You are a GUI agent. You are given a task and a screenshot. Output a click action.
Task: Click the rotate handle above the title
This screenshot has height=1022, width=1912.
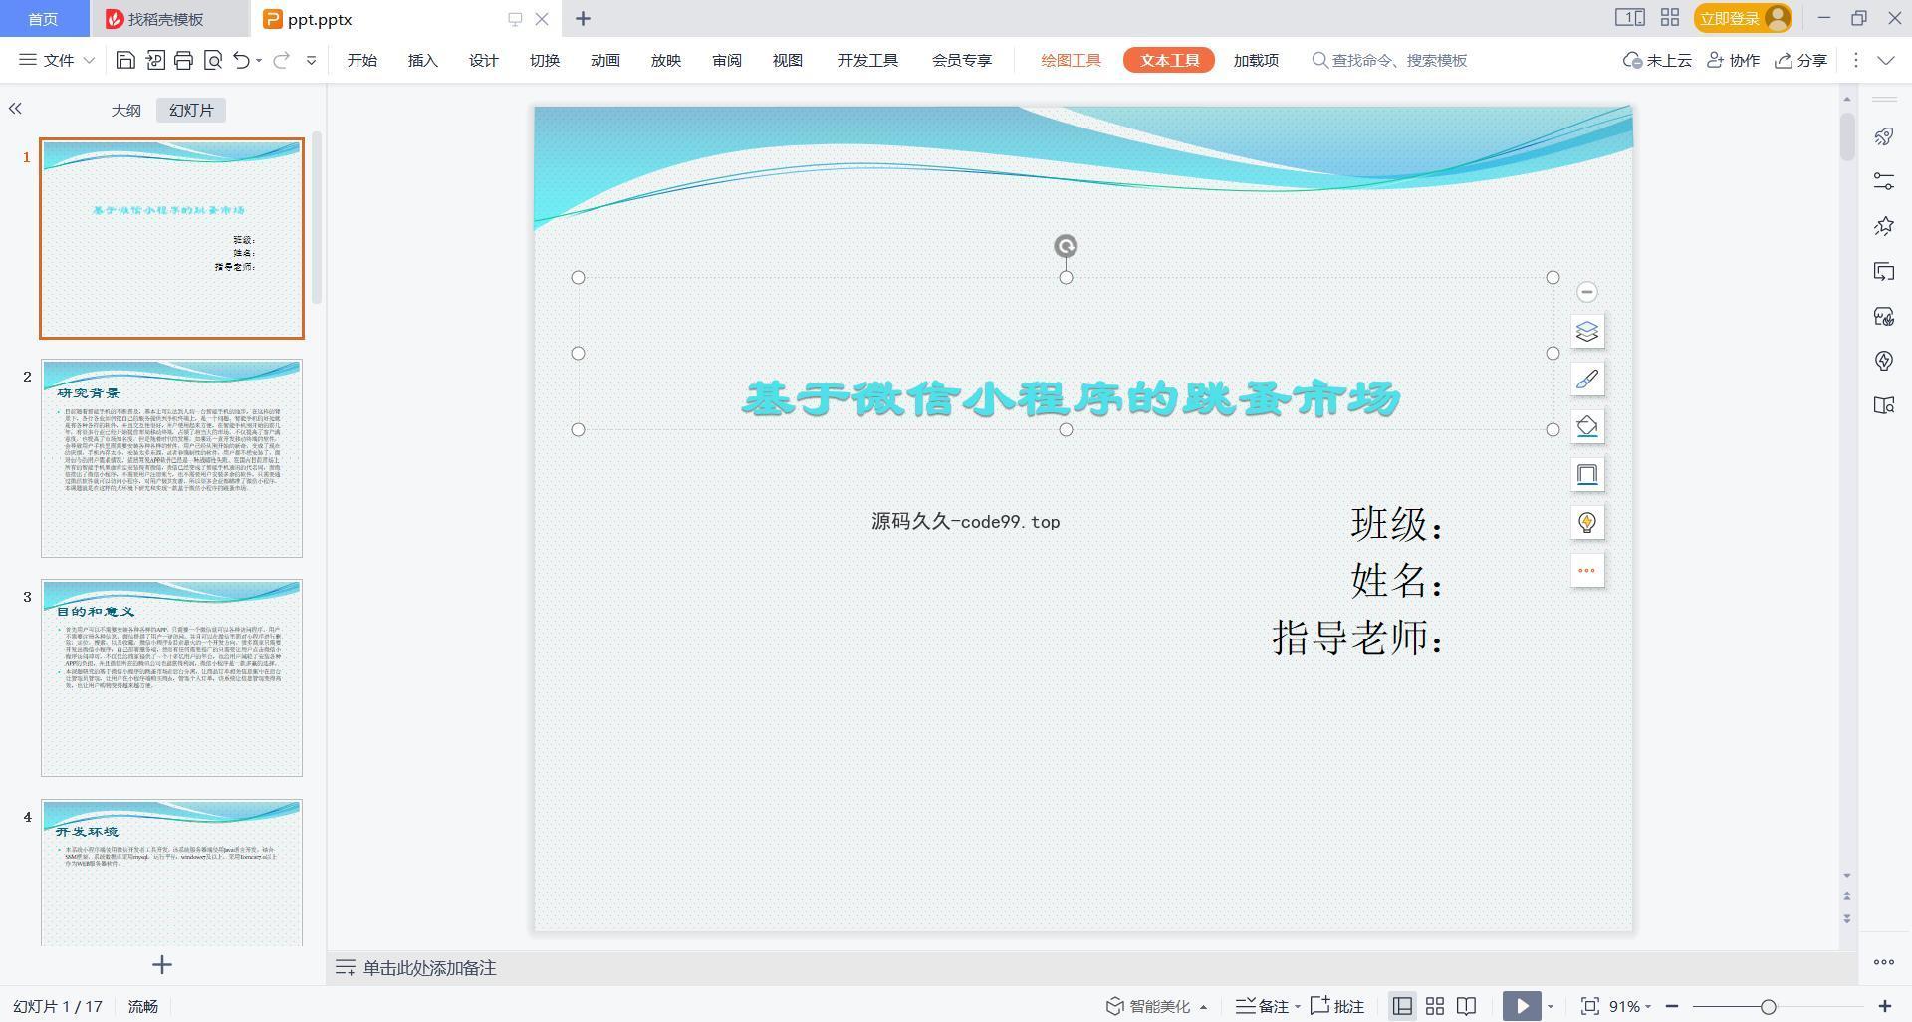pyautogui.click(x=1066, y=246)
